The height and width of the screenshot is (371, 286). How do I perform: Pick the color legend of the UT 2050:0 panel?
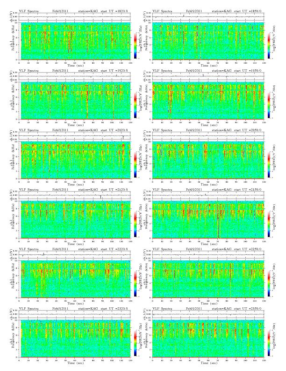269,164
